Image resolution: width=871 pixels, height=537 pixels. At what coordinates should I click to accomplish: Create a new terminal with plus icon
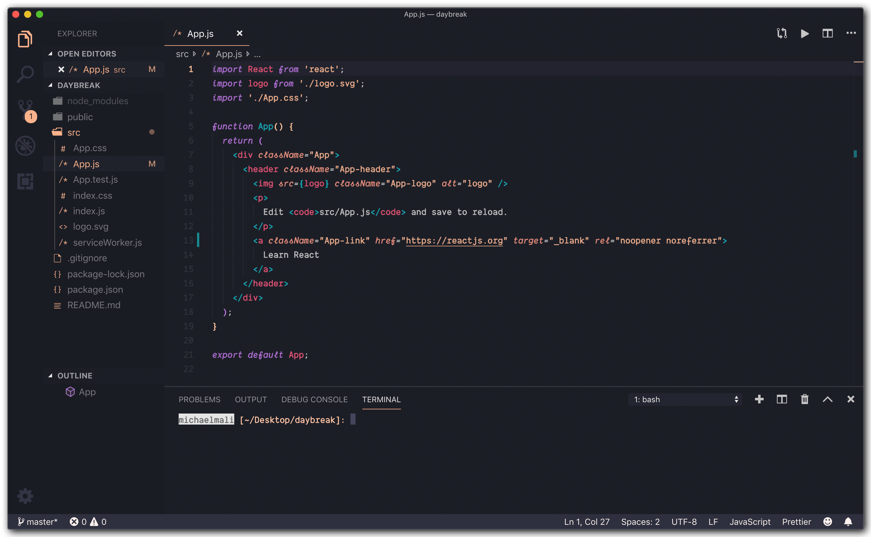[759, 399]
